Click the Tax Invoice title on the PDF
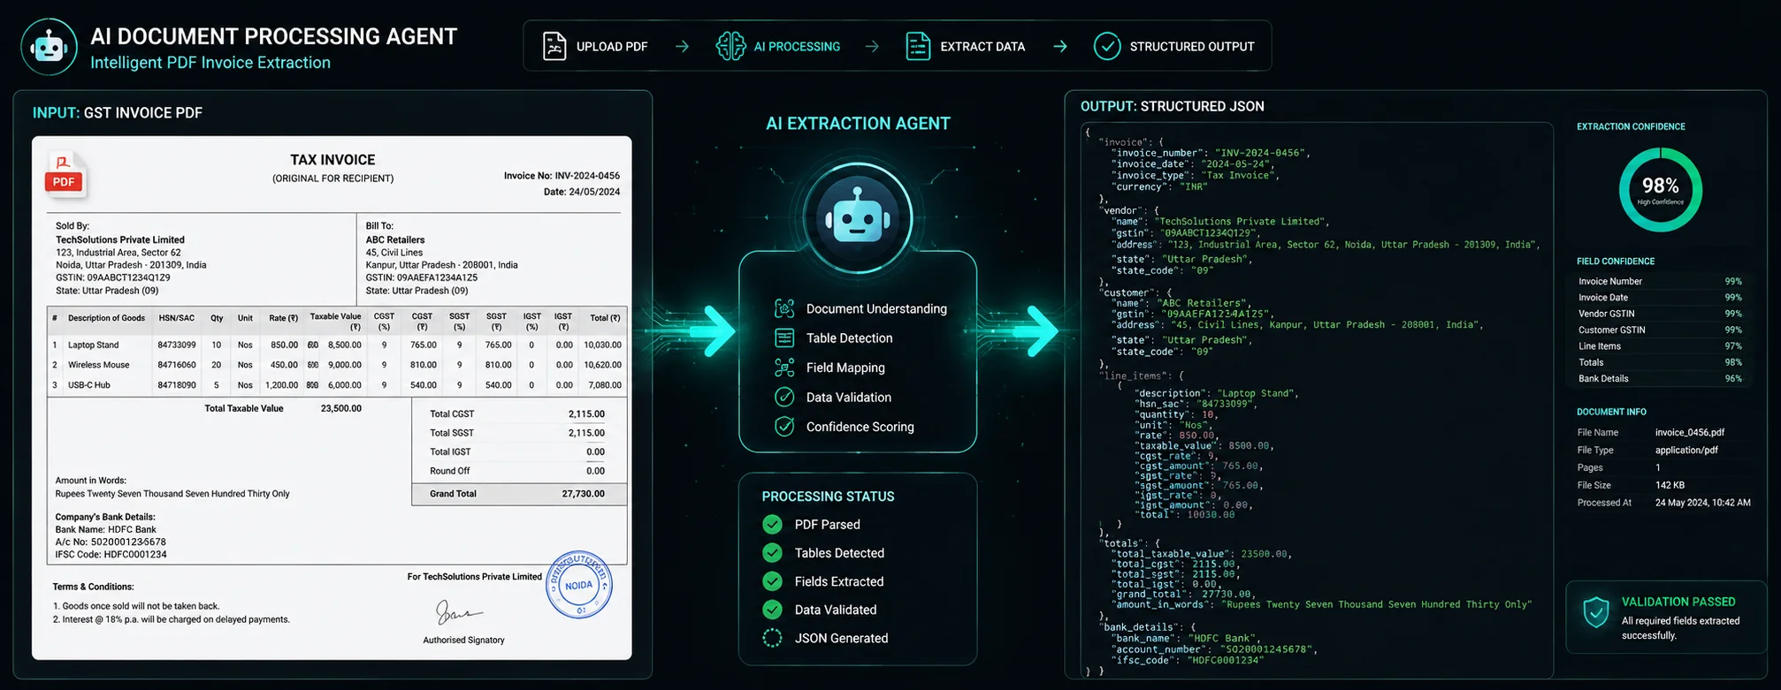1781x690 pixels. (333, 160)
